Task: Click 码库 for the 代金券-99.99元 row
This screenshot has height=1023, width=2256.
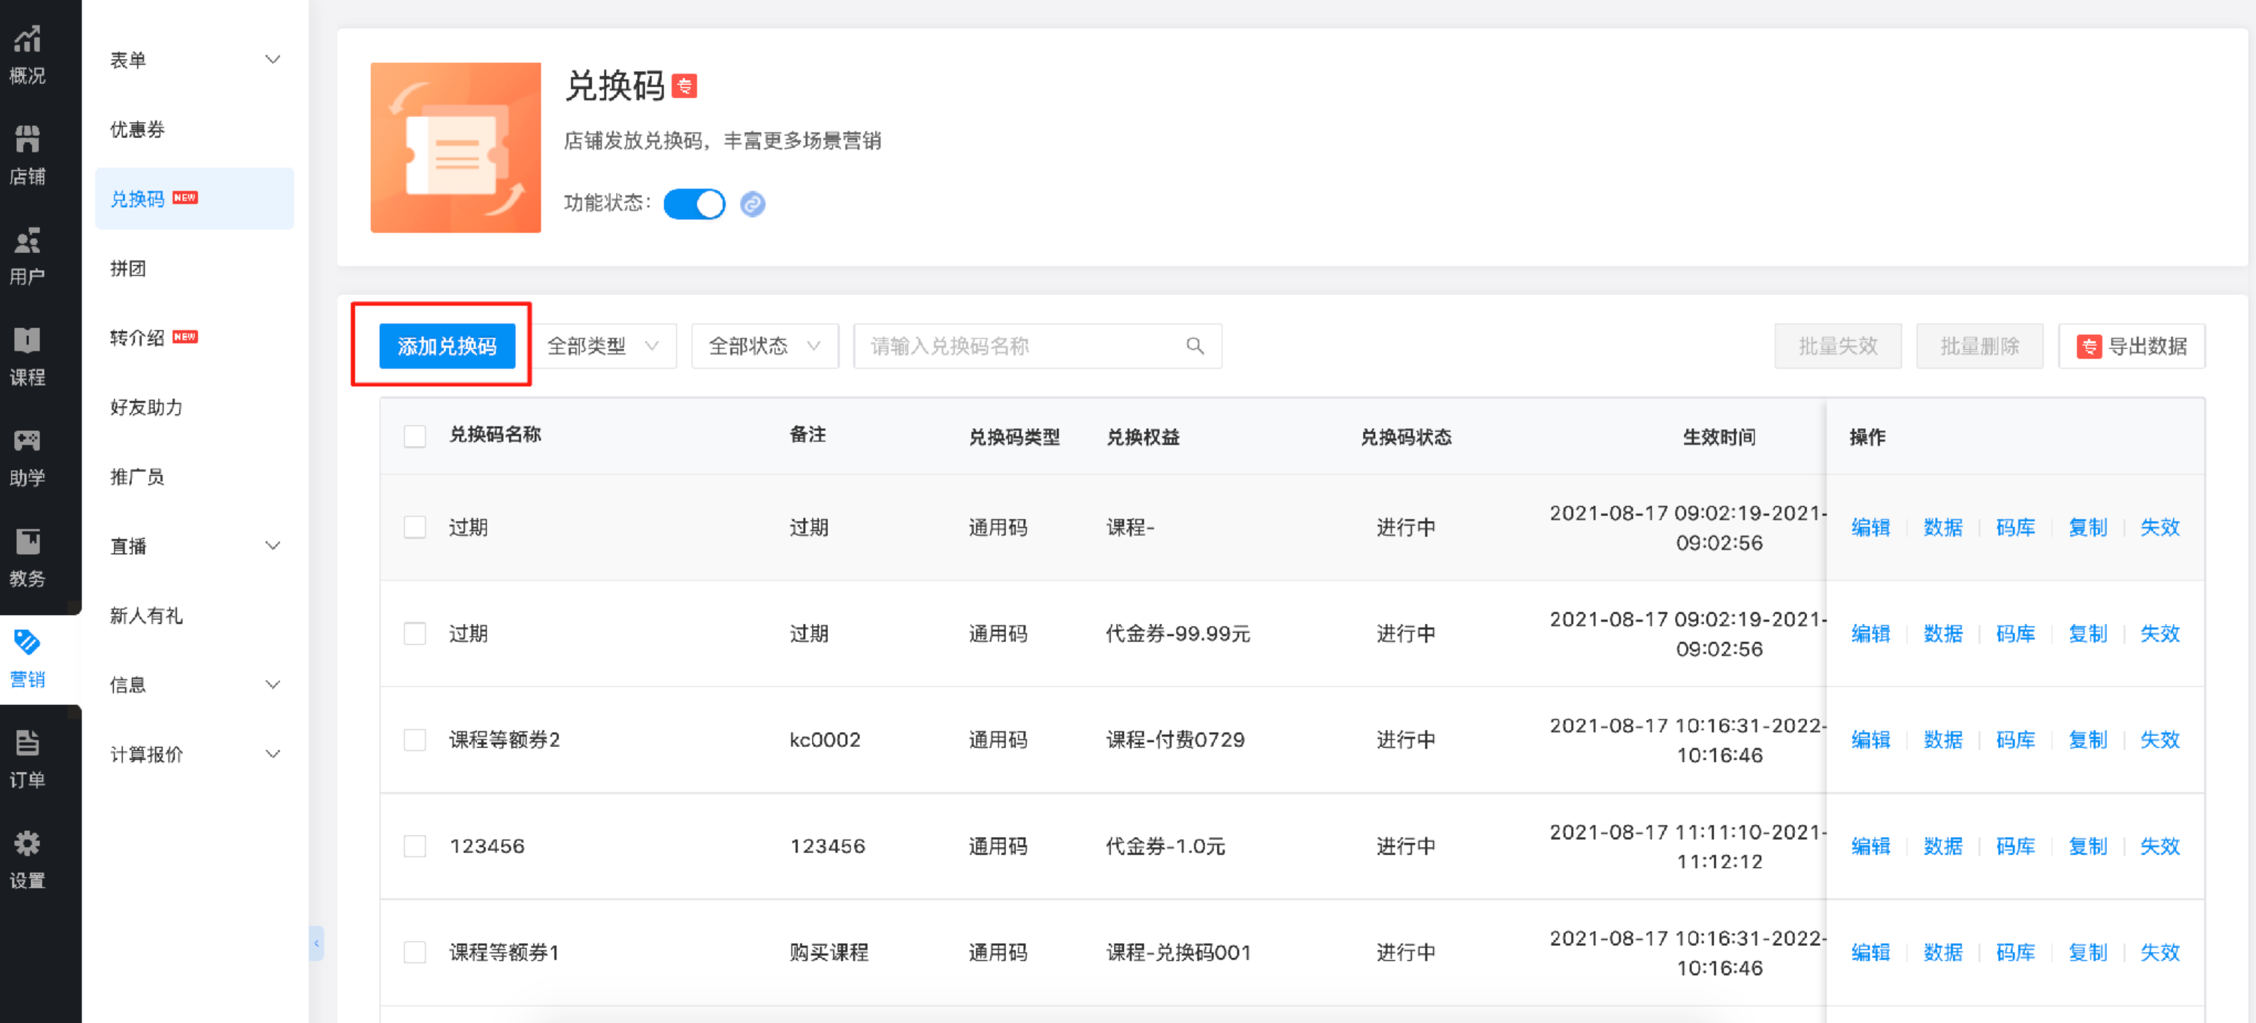Action: 2015,633
